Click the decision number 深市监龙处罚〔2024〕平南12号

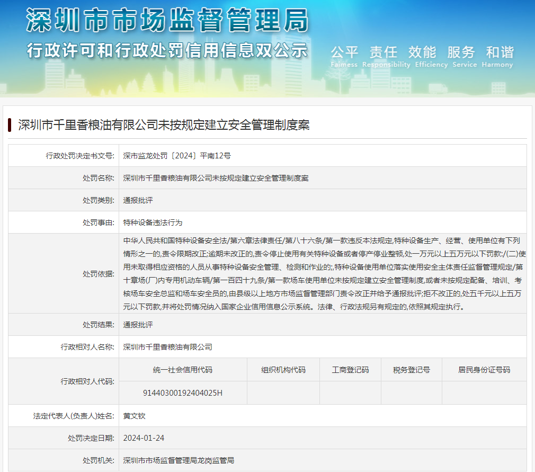[177, 156]
